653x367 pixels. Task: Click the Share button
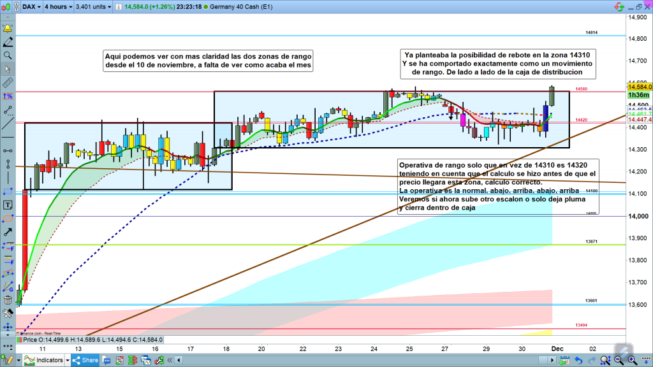(x=84, y=360)
